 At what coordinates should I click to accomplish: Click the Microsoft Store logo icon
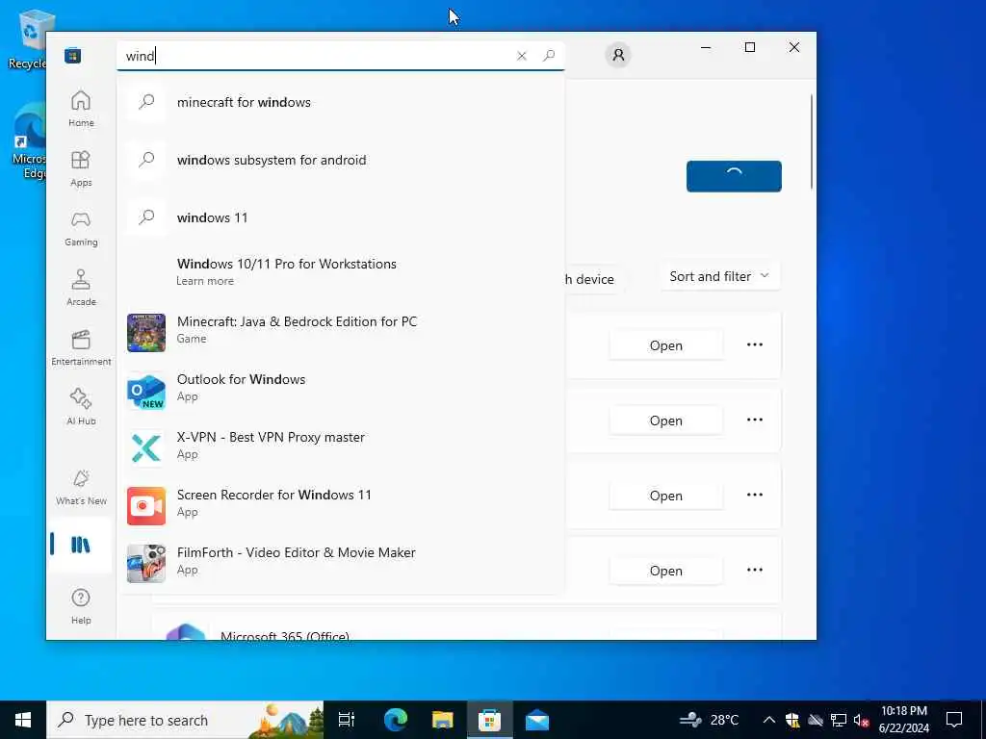coord(73,55)
